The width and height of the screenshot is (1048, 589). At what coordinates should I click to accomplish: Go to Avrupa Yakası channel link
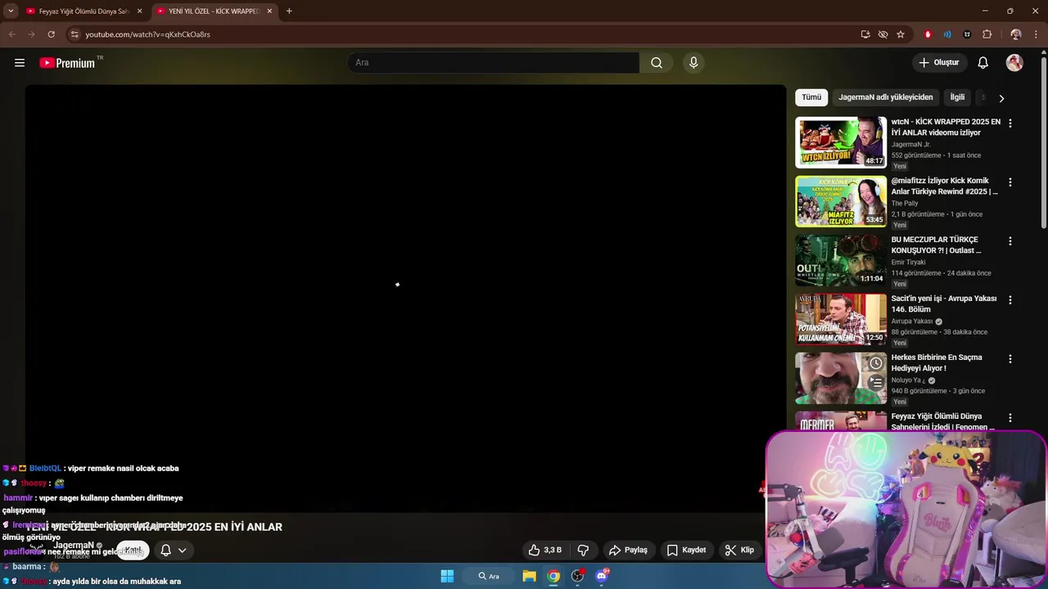(912, 321)
